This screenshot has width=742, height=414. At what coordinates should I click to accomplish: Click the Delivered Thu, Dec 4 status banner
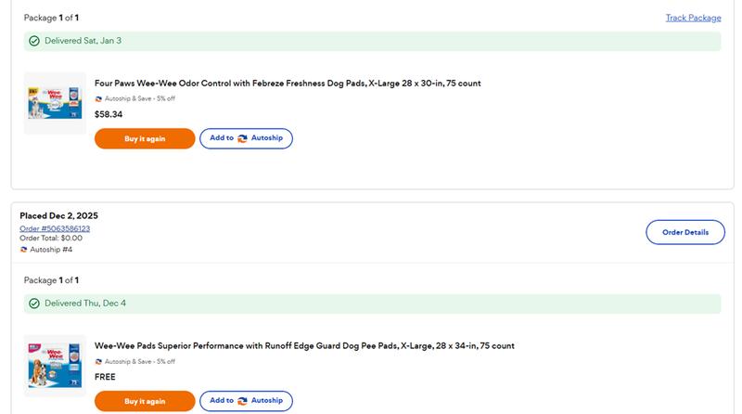(x=371, y=304)
